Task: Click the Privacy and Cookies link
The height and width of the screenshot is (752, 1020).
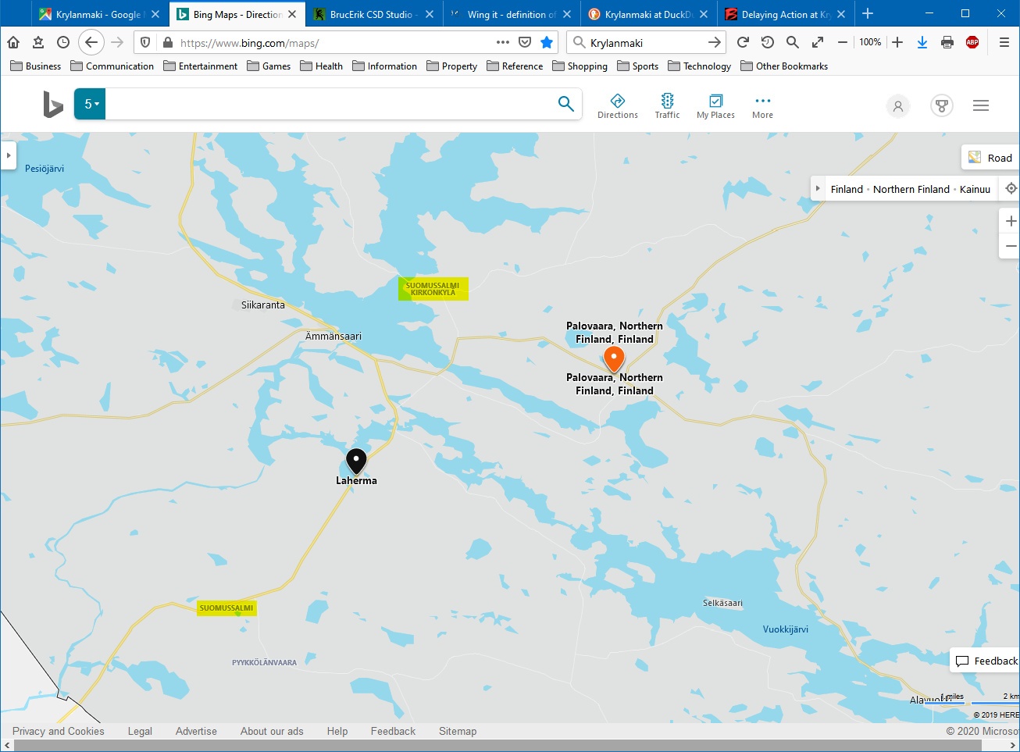Action: click(59, 731)
